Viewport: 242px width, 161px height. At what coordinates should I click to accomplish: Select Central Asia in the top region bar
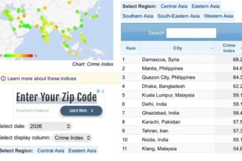(174, 6)
